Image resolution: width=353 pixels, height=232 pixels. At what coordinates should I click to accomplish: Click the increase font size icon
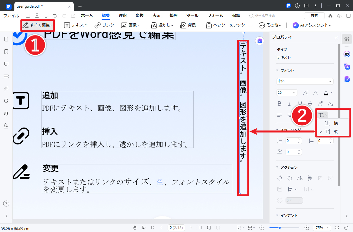pos(306,92)
